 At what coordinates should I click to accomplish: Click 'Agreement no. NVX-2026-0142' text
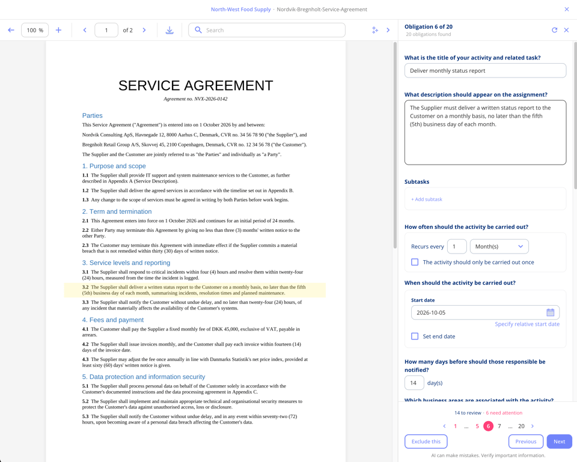(x=195, y=99)
